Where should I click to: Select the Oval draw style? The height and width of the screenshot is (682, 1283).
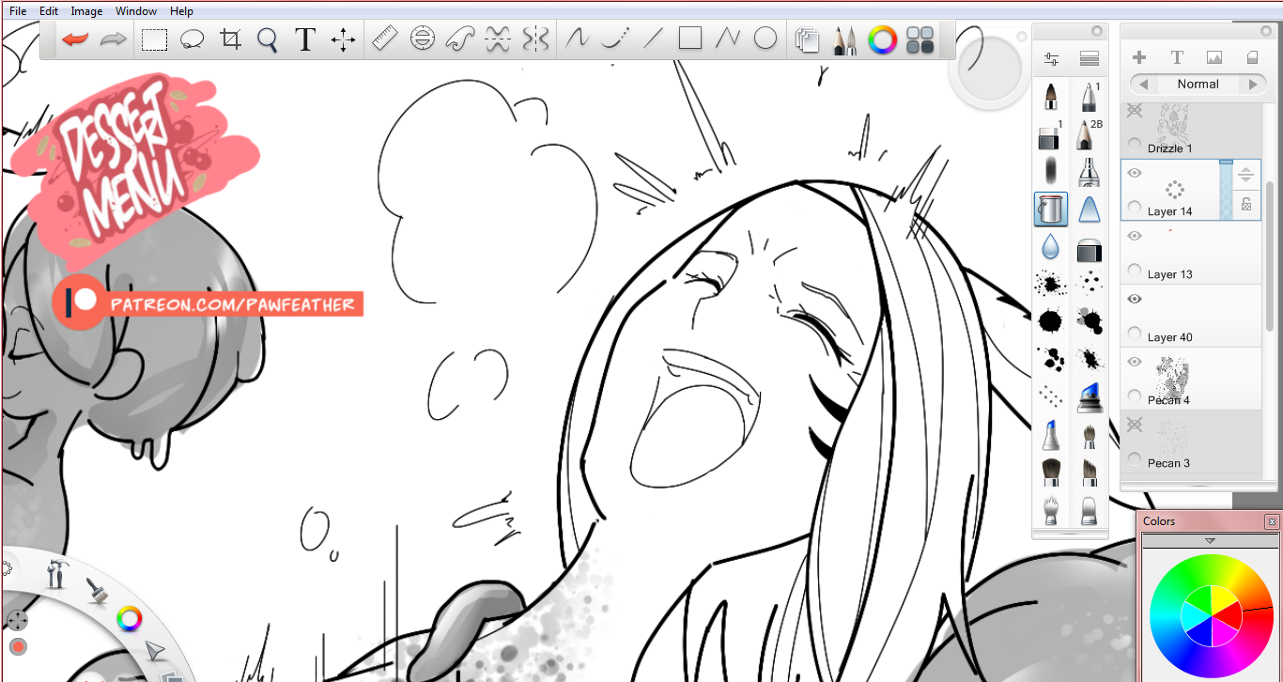(x=765, y=39)
